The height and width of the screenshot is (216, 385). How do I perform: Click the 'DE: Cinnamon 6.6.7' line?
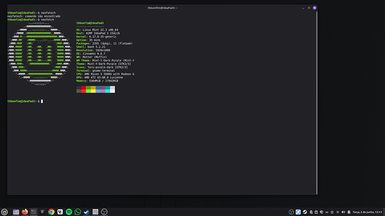coord(91,53)
